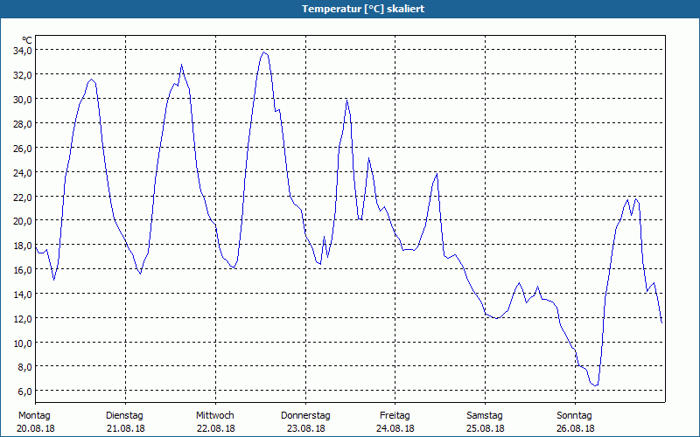Select the 12,0 y-axis label

pyautogui.click(x=23, y=319)
